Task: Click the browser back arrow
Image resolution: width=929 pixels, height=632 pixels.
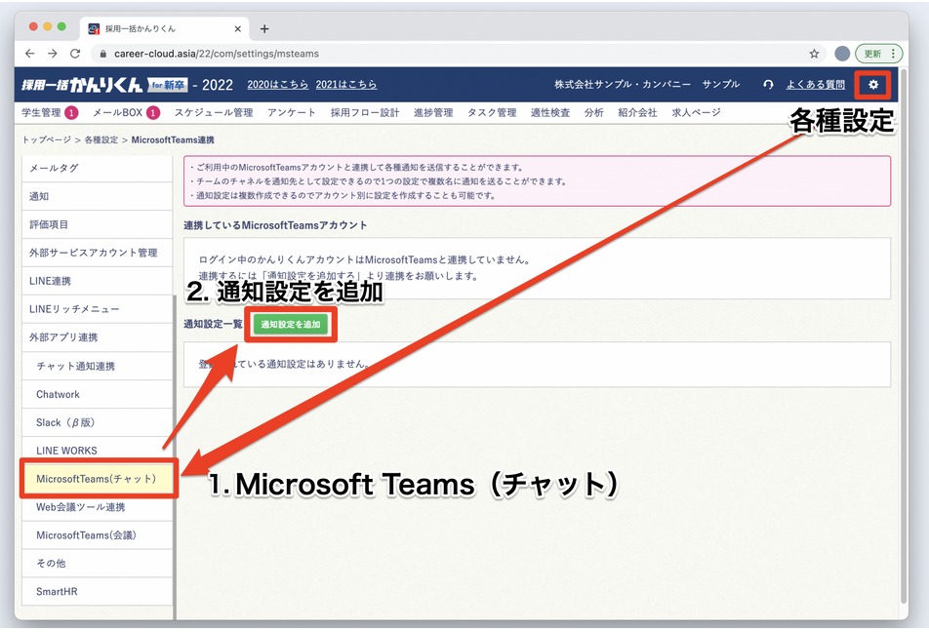Action: [30, 54]
